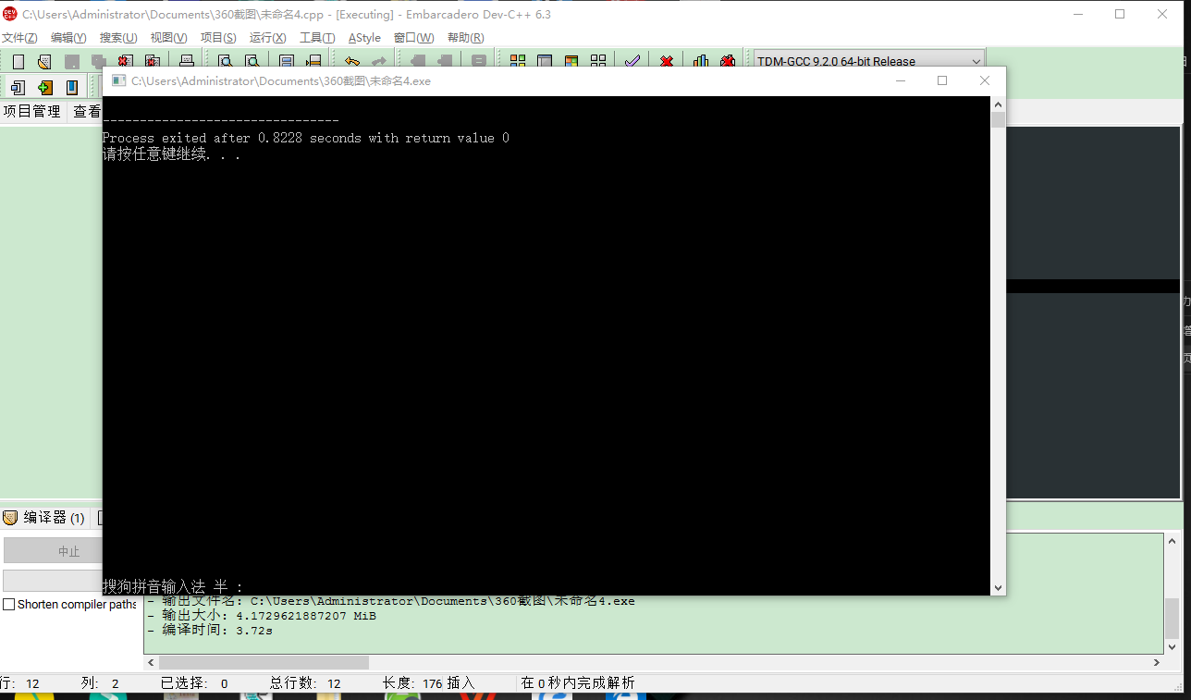Click the Print toolbar icon

pyautogui.click(x=187, y=62)
